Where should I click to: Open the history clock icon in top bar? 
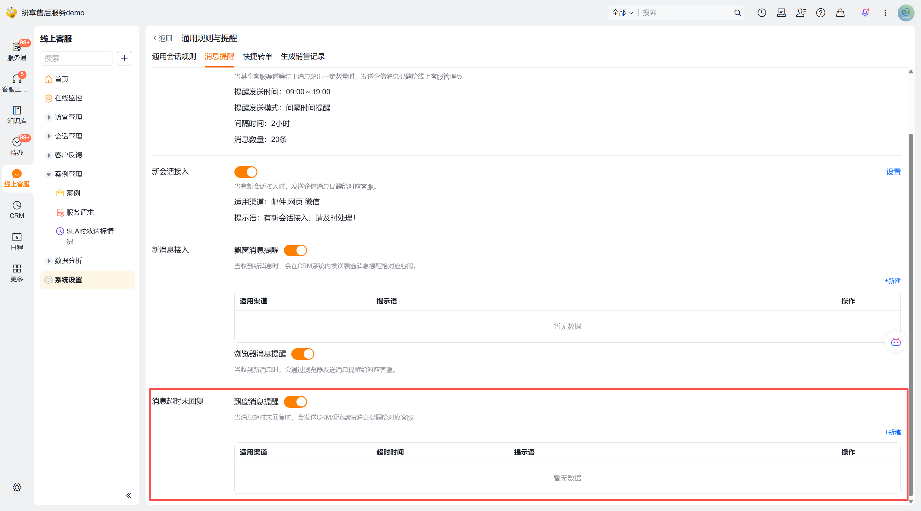[x=761, y=13]
